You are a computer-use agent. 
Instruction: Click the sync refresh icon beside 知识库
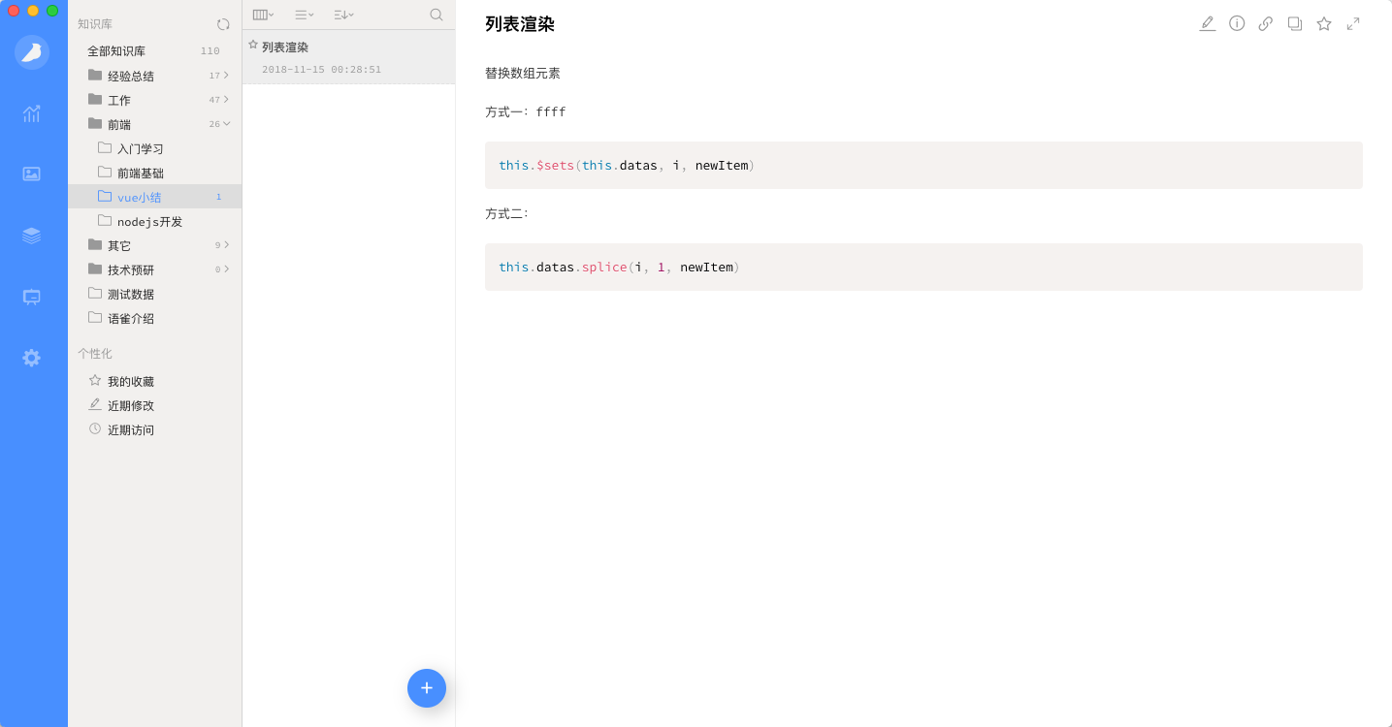tap(223, 23)
